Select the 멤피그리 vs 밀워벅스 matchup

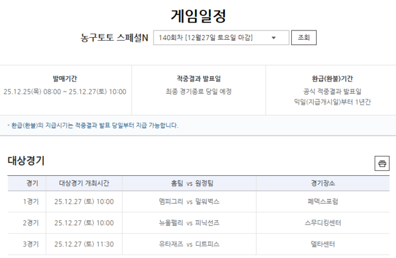click(189, 201)
